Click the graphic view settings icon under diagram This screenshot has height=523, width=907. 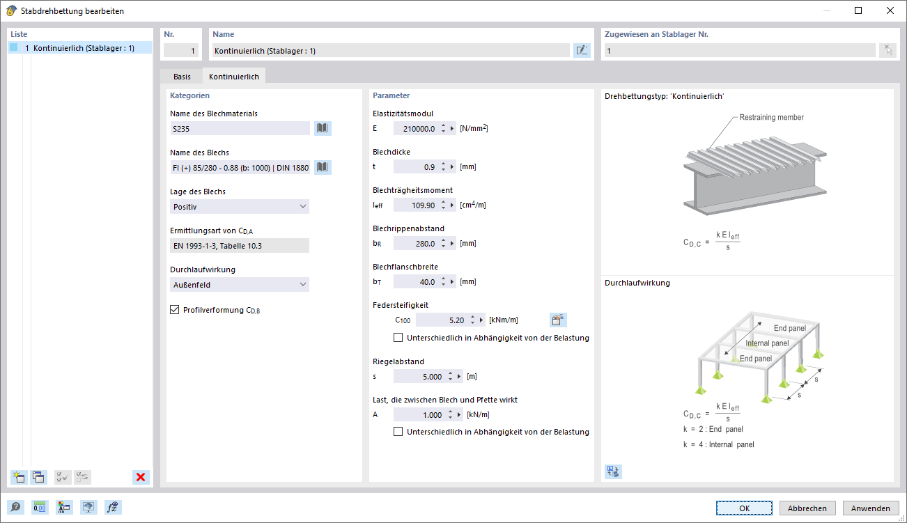[x=613, y=471]
